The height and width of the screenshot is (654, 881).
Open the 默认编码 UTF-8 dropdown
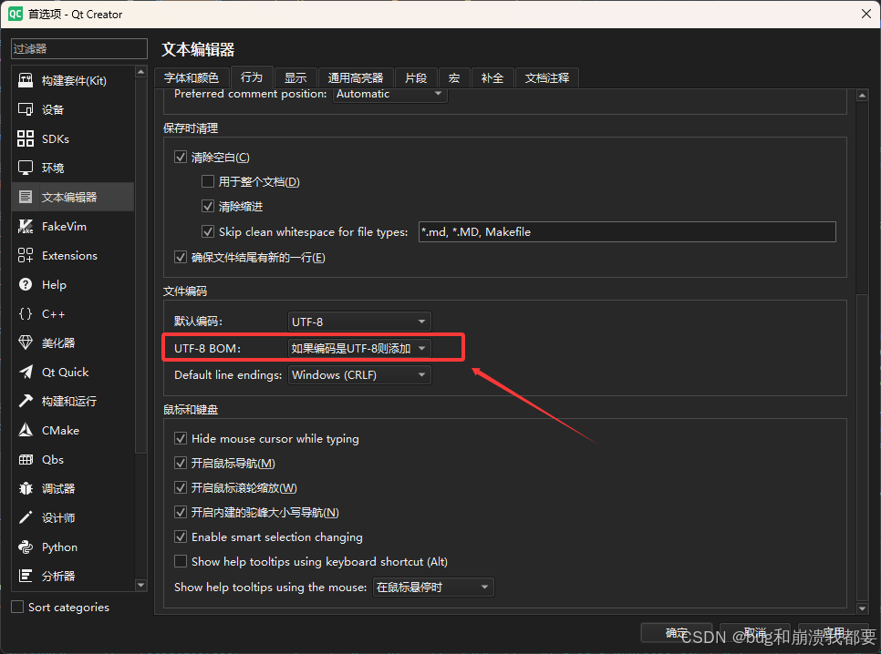coord(359,322)
